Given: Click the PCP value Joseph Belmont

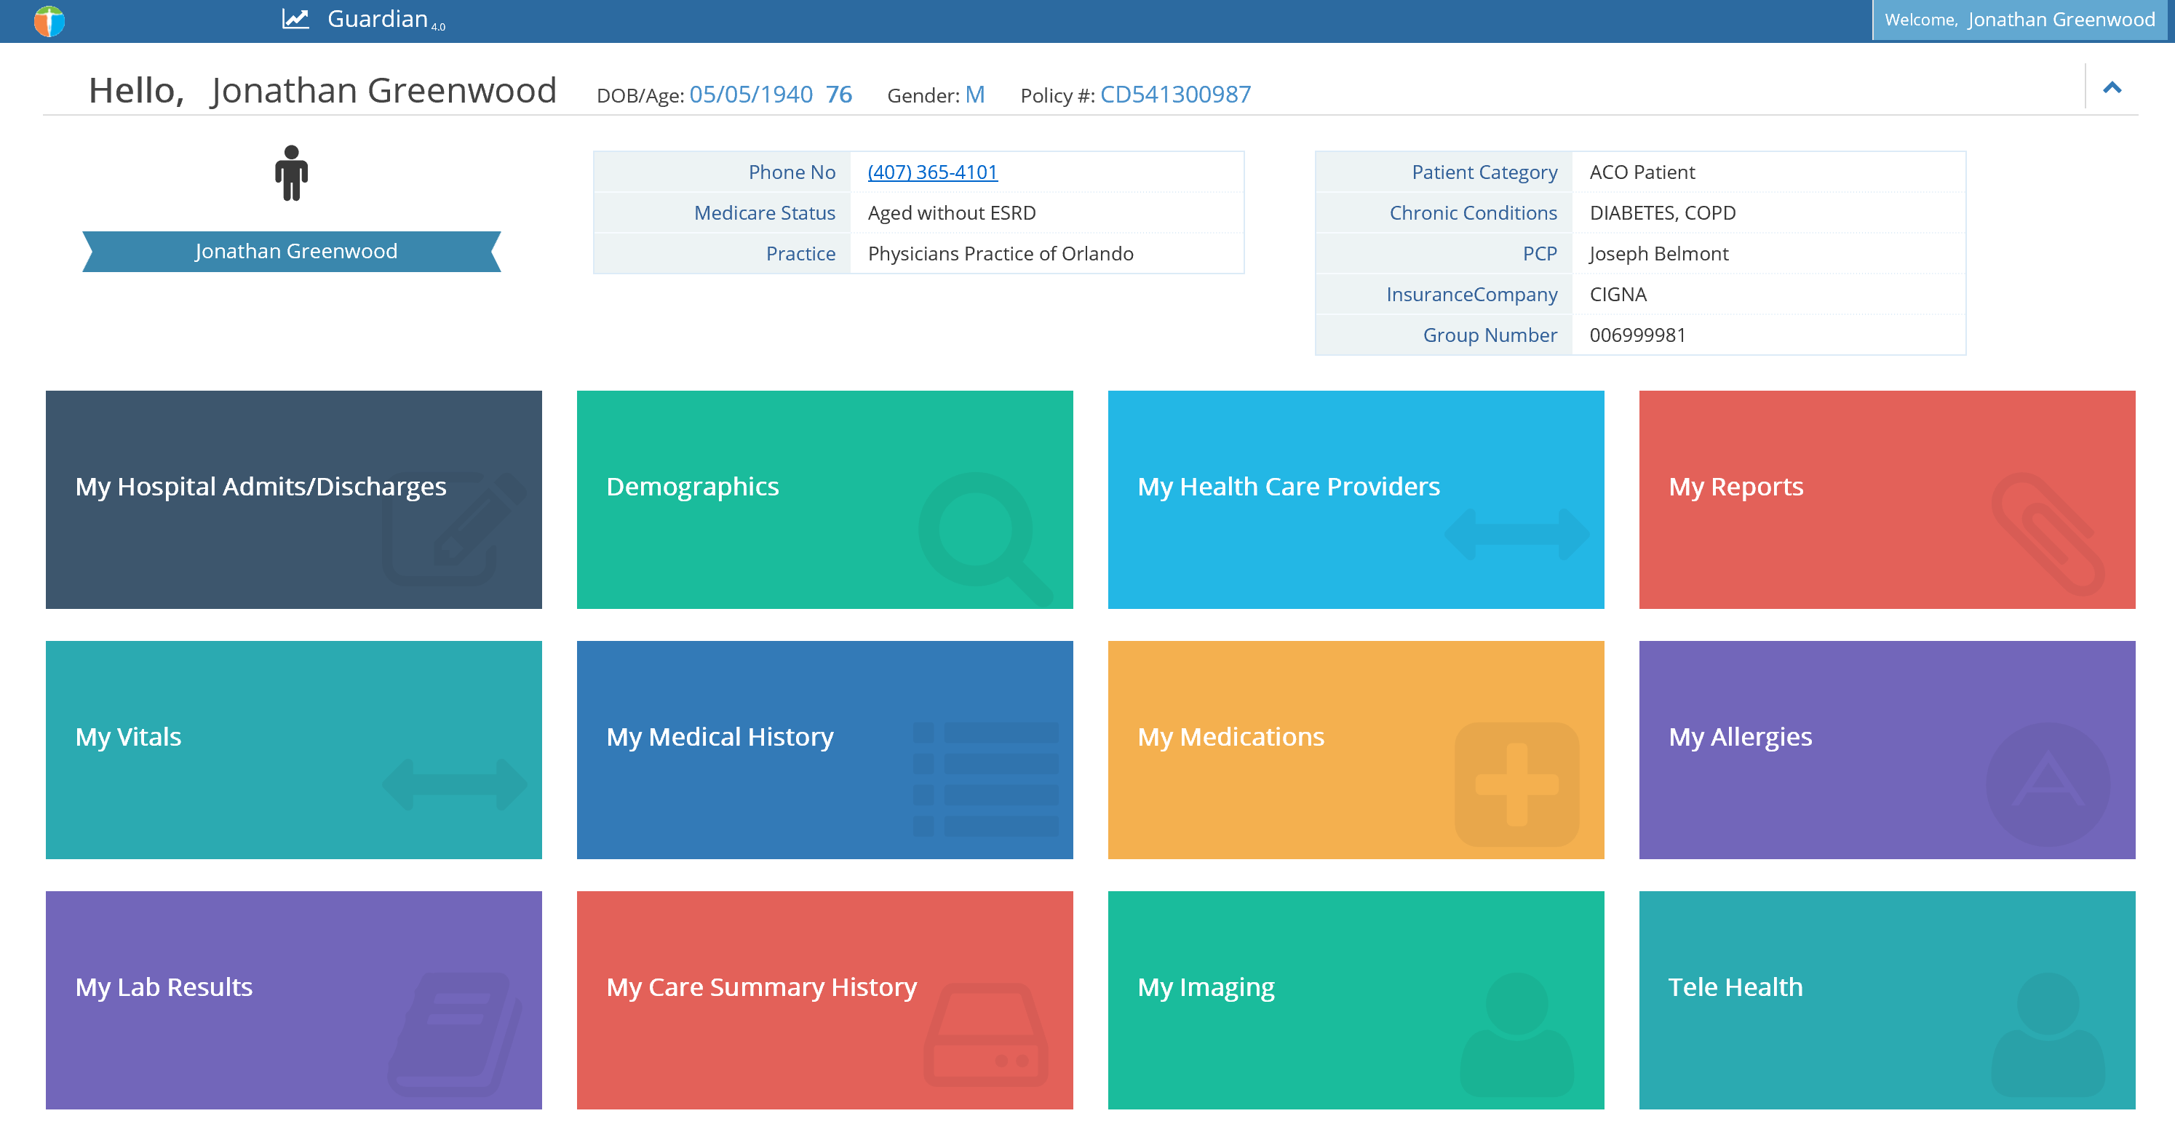Looking at the screenshot, I should (x=1658, y=253).
